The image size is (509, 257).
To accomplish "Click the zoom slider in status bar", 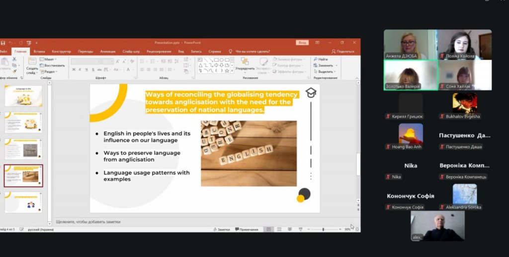I will tap(323, 229).
